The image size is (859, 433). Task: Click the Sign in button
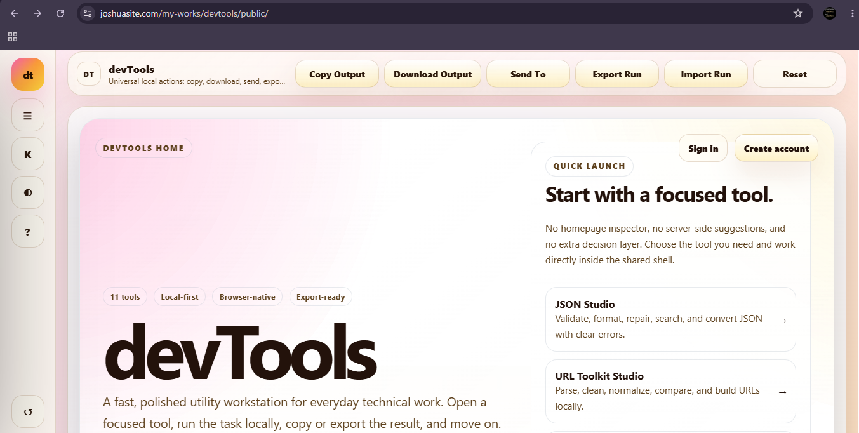click(703, 149)
